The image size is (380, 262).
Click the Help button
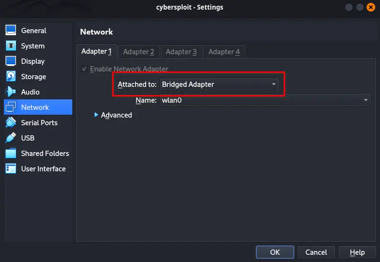(x=357, y=252)
